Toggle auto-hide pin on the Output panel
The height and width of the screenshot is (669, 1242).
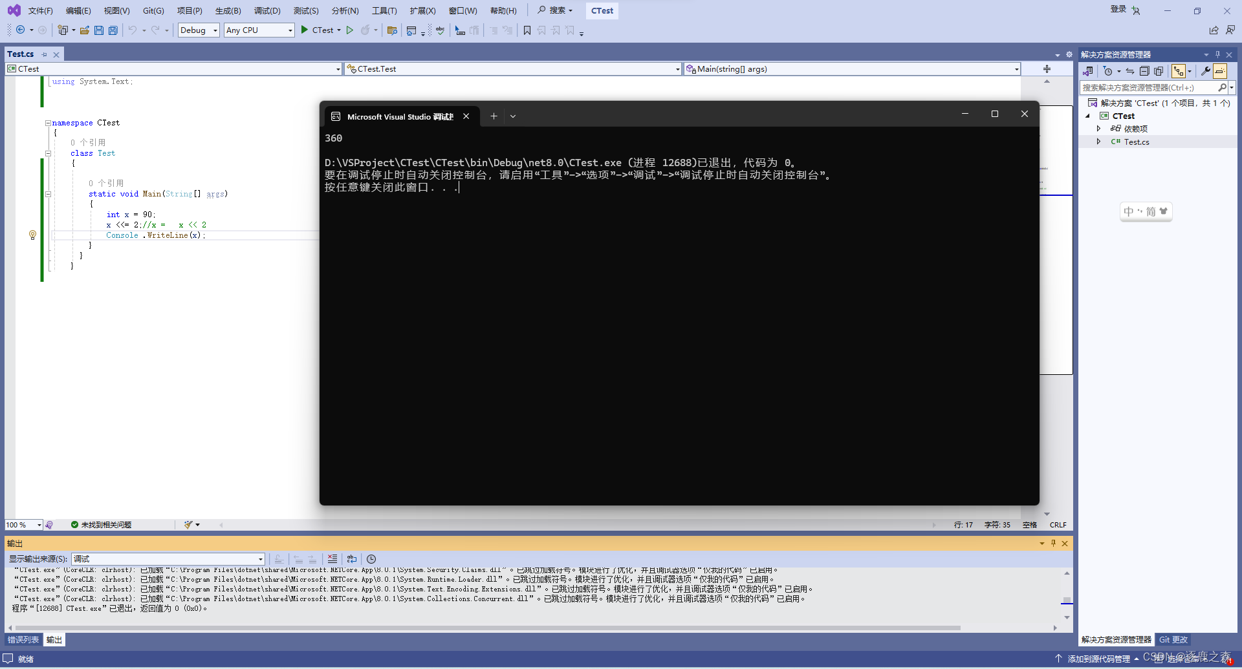[1053, 544]
